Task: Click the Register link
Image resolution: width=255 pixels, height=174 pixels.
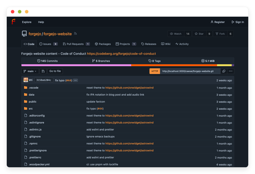Action: coord(217,22)
